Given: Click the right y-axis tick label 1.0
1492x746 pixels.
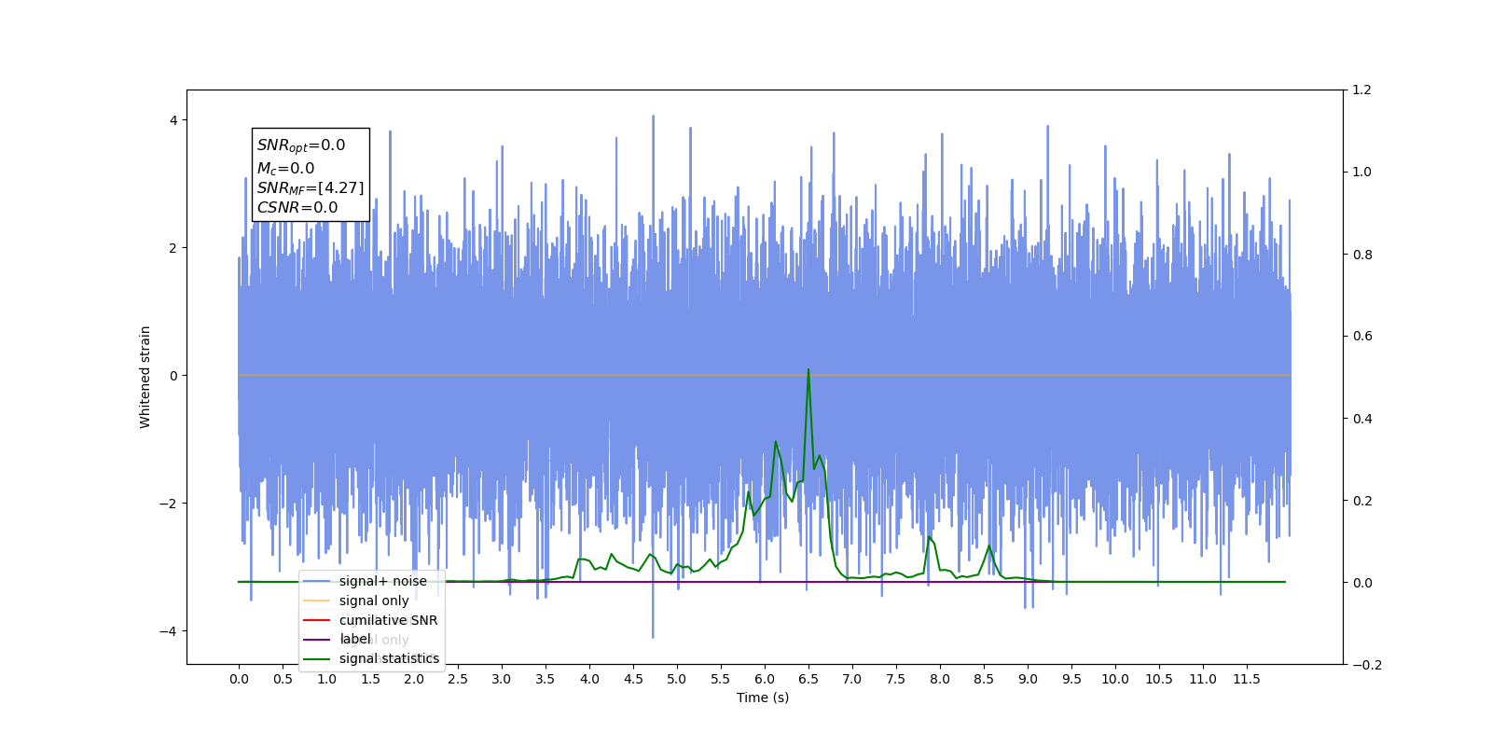Looking at the screenshot, I should click(1362, 173).
